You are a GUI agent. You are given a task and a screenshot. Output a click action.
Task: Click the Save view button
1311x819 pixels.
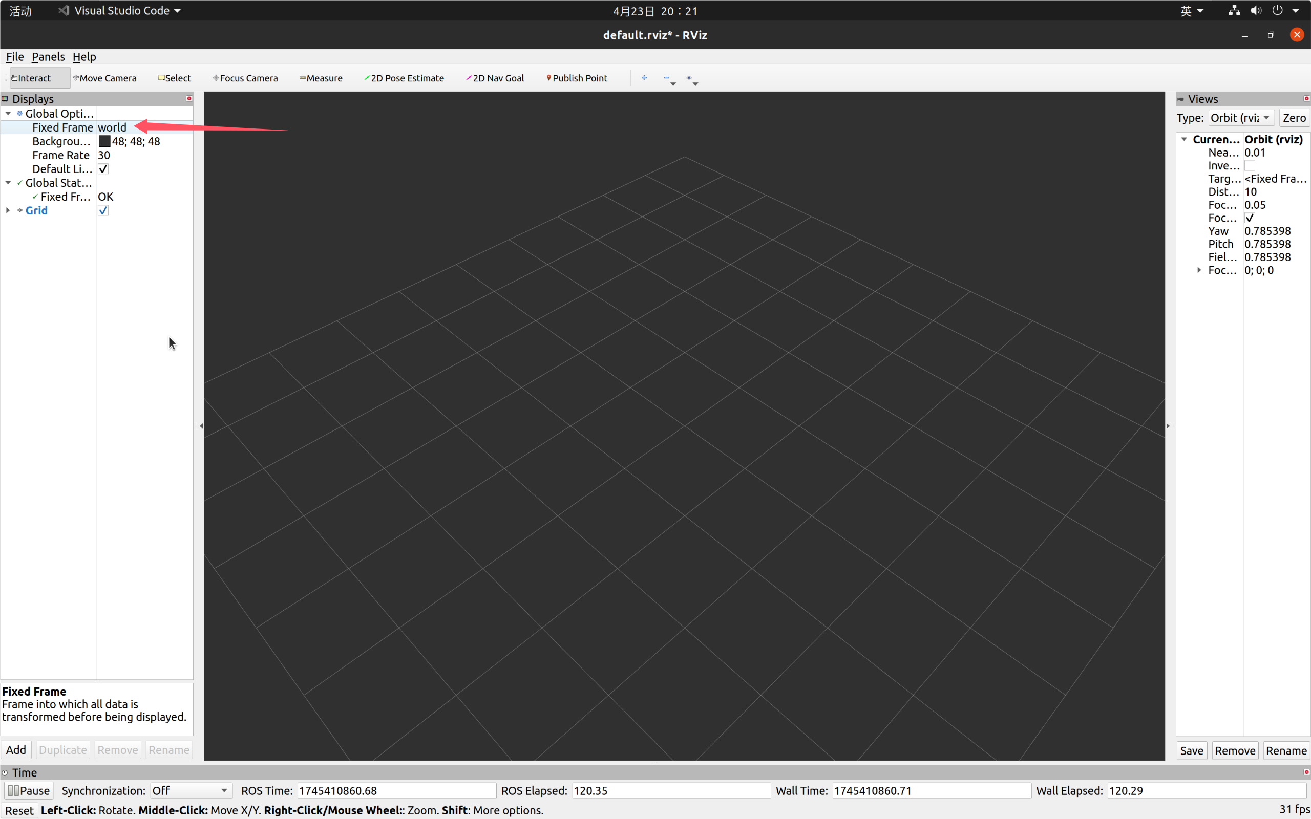tap(1191, 751)
